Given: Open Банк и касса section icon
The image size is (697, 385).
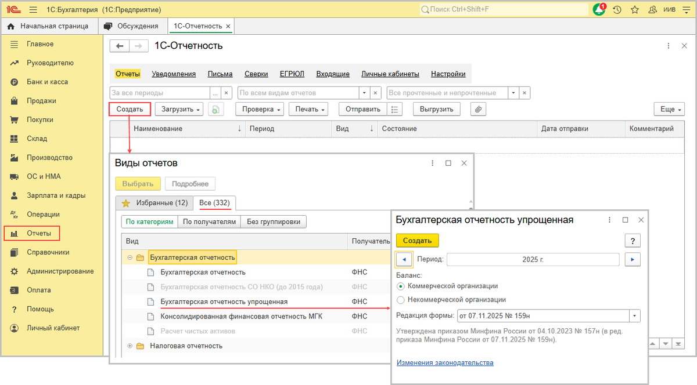Looking at the screenshot, I should pos(15,82).
